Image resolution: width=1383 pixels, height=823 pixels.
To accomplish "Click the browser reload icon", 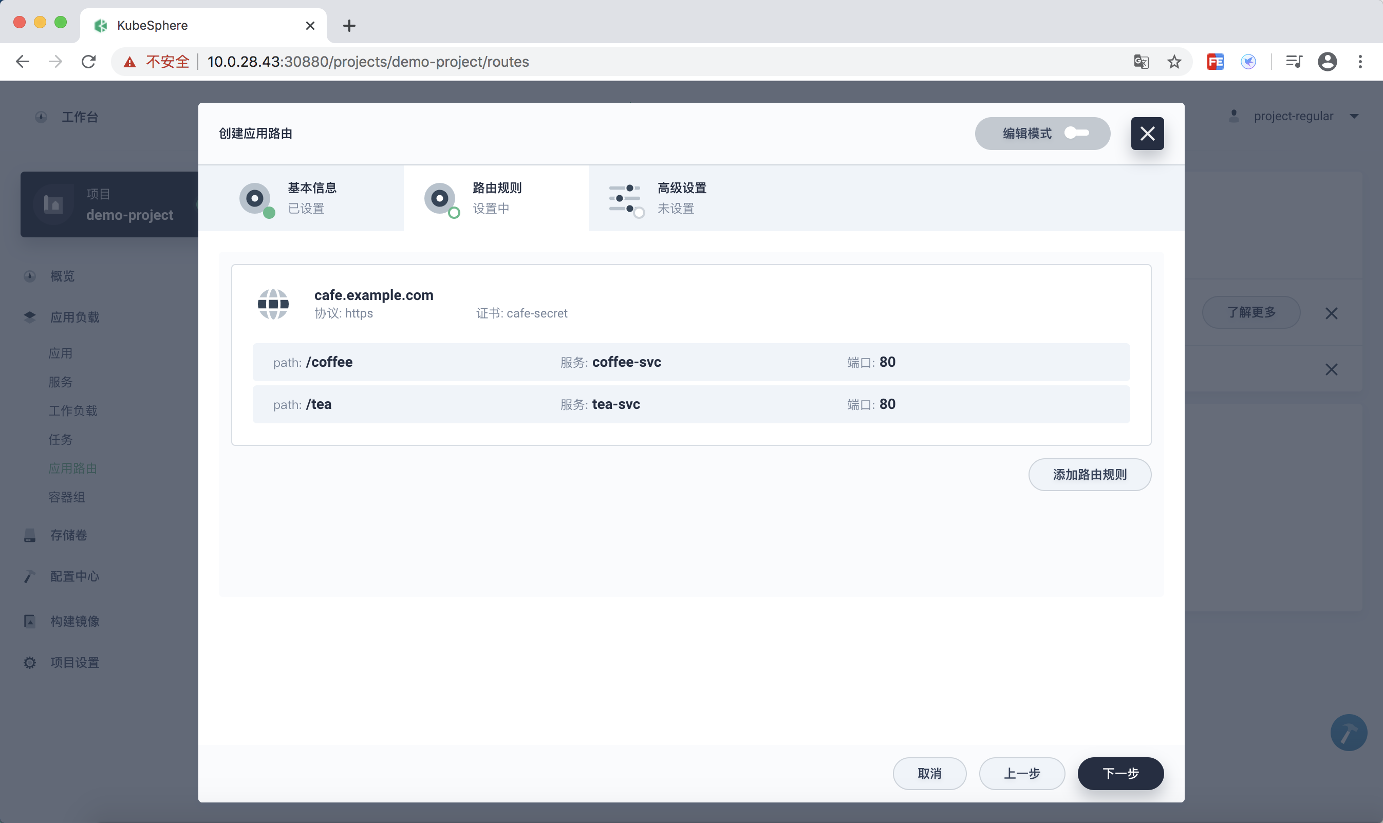I will [89, 62].
